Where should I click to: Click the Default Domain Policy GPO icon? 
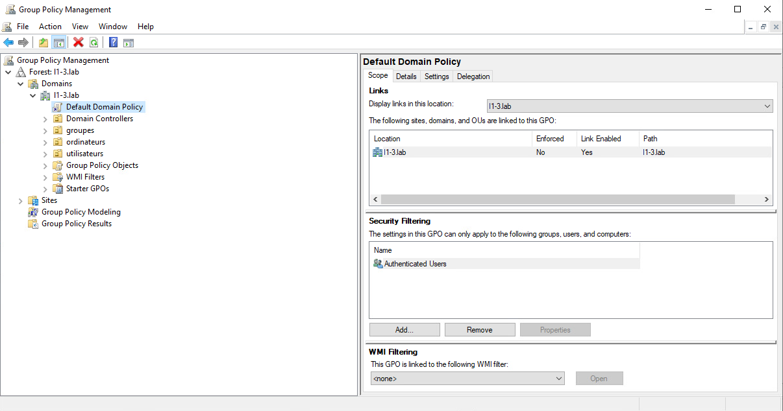[x=58, y=107]
